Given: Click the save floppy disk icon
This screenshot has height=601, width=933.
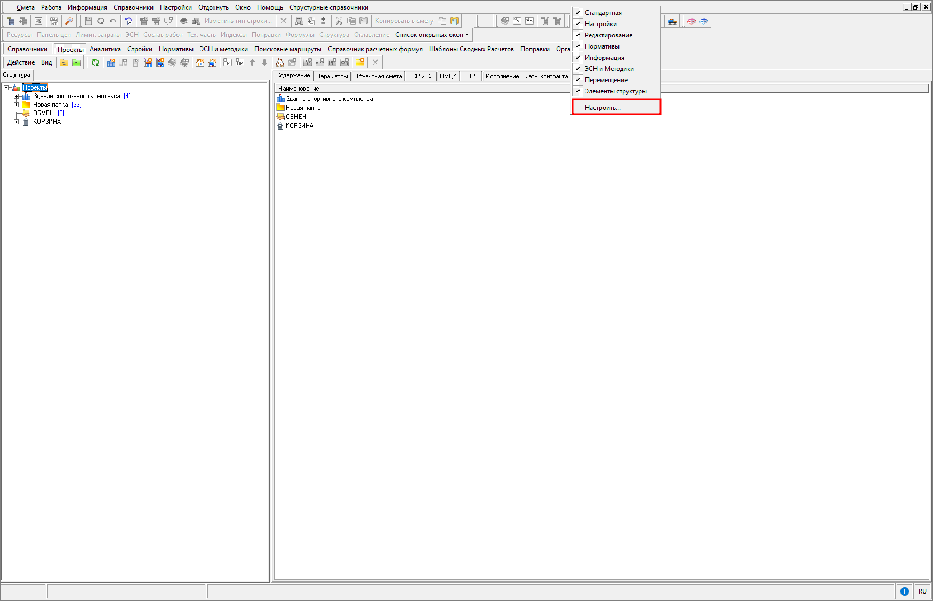Looking at the screenshot, I should (x=89, y=21).
